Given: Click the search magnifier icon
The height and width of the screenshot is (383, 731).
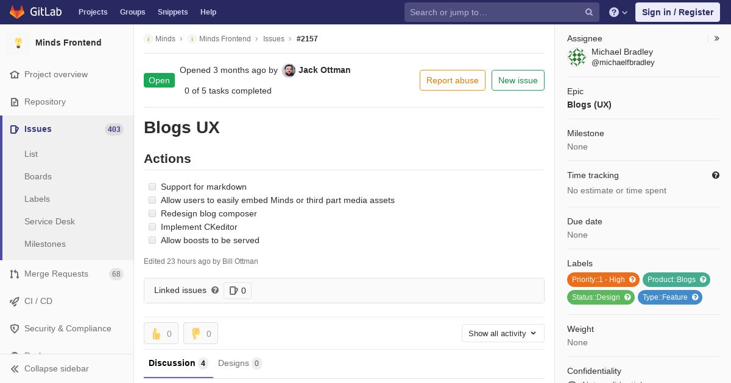Looking at the screenshot, I should pos(589,12).
